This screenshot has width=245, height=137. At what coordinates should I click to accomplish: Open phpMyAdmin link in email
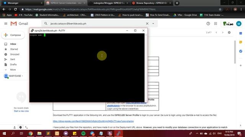coord(113,106)
